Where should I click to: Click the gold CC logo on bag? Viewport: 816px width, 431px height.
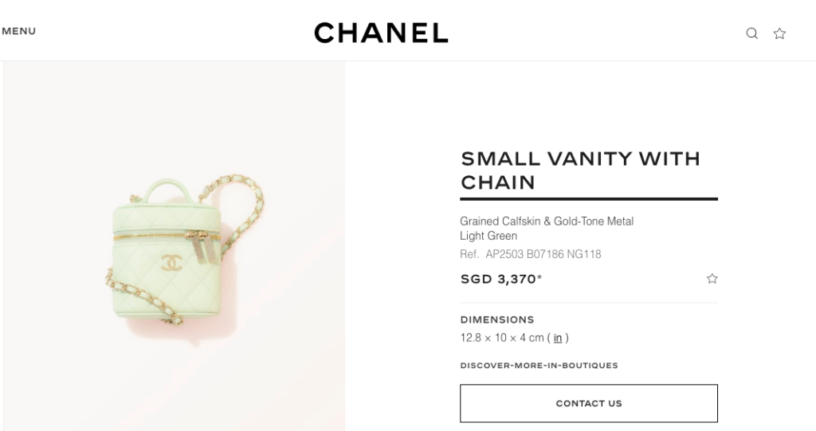(x=171, y=263)
